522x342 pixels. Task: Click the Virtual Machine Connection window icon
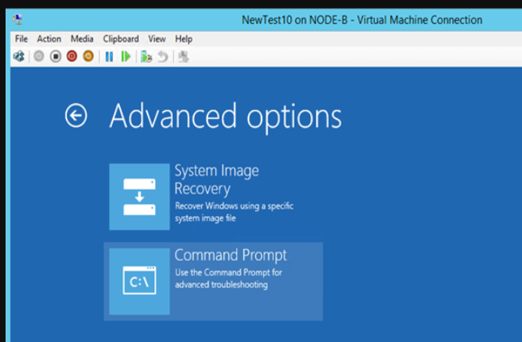click(x=17, y=19)
